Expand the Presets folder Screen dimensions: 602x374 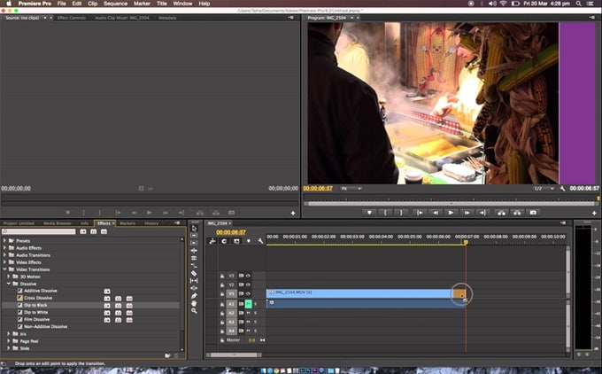tap(4, 241)
